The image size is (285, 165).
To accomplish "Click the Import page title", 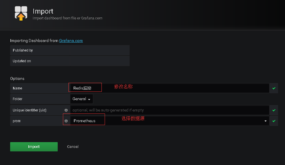I will coord(43,11).
